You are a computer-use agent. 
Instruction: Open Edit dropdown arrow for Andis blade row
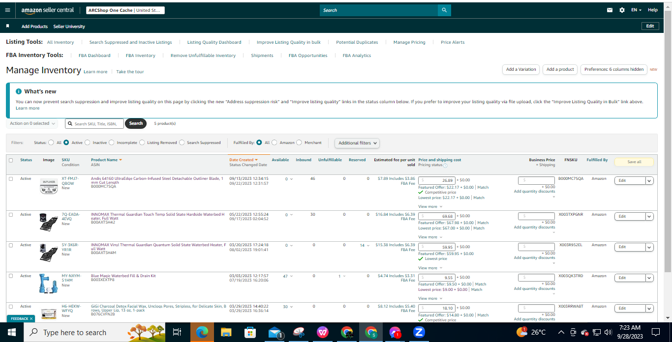pyautogui.click(x=649, y=180)
